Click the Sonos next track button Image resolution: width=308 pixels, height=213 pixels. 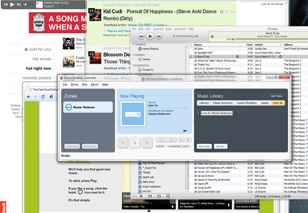point(147,142)
